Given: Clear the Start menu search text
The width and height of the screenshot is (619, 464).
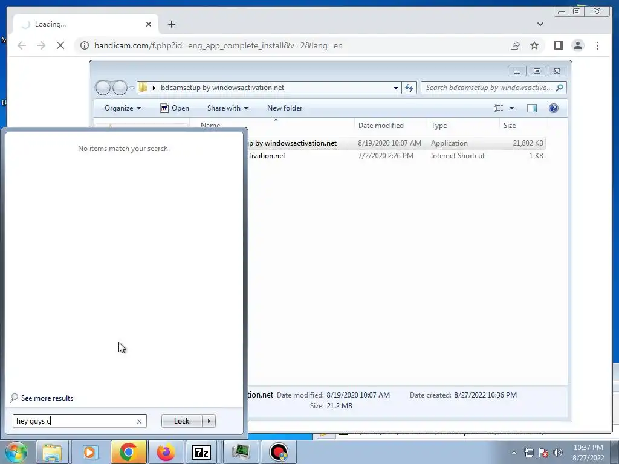Looking at the screenshot, I should pyautogui.click(x=139, y=421).
